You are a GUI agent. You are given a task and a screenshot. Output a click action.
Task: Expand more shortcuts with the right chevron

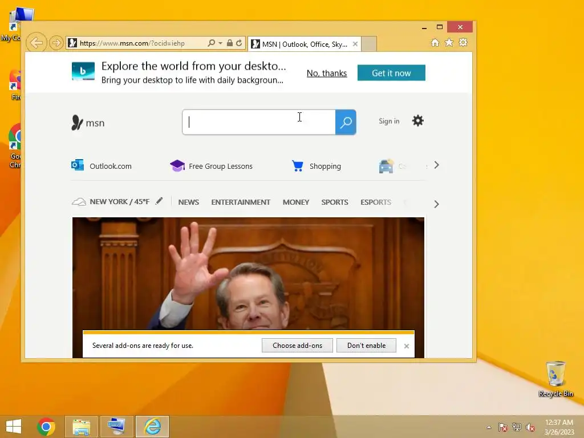436,165
